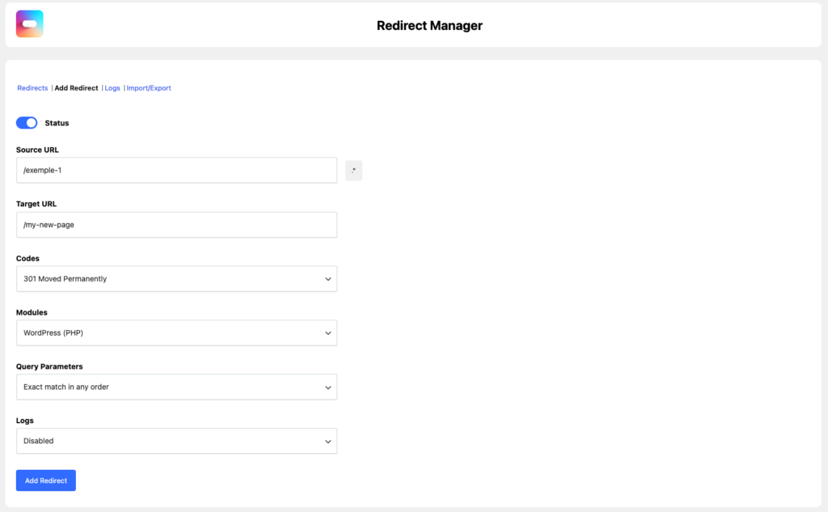Click into the Source URL input field

(176, 171)
